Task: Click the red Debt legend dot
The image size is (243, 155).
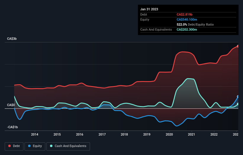Action: coord(9,146)
